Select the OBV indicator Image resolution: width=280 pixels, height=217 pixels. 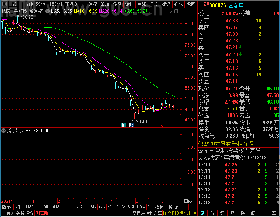coord(121,207)
